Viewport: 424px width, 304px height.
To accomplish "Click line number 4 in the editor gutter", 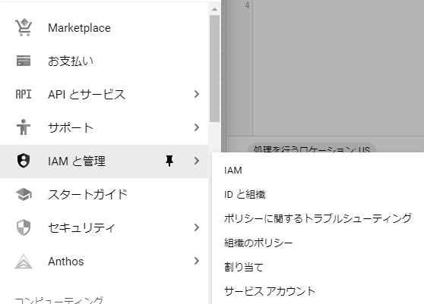I will 247,5.
